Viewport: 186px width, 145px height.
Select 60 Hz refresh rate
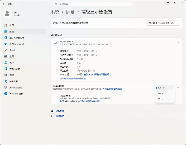(x=165, y=99)
